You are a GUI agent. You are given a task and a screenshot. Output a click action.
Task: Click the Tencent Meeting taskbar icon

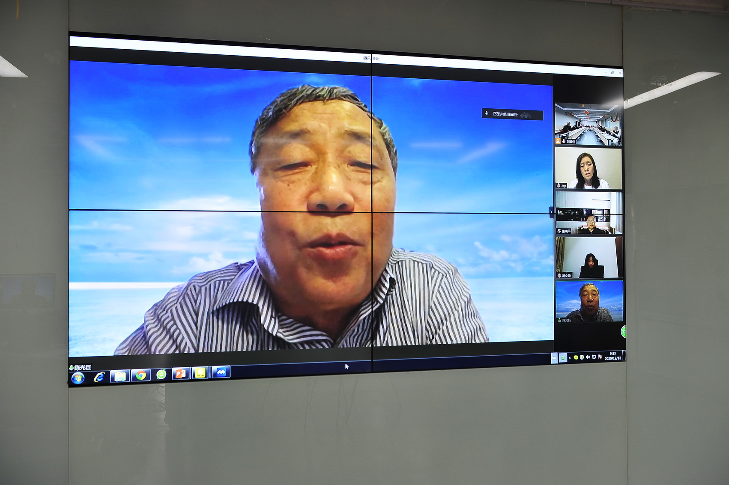[221, 372]
